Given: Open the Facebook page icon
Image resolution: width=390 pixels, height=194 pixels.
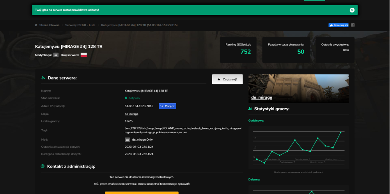Looking at the screenshot, I should pyautogui.click(x=353, y=25).
